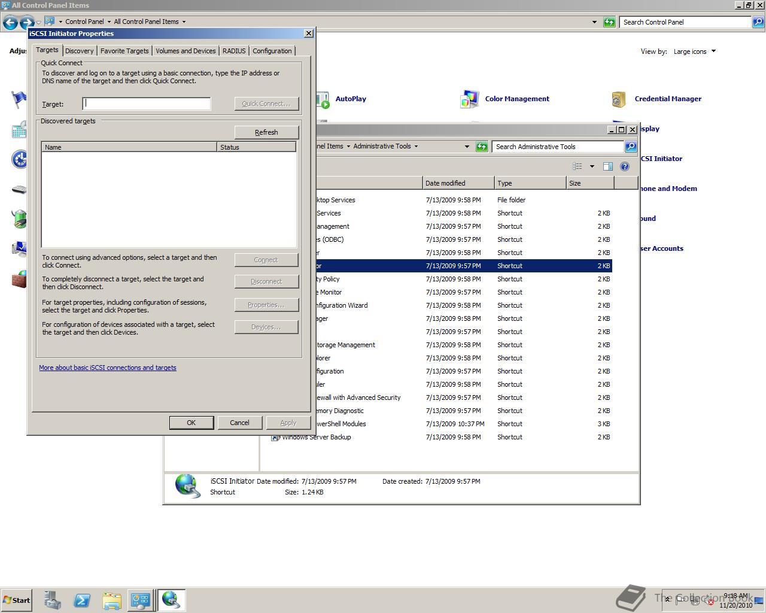This screenshot has width=766, height=613.
Task: Expand root breadcrumb arrow in Control Panel address
Action: point(60,22)
